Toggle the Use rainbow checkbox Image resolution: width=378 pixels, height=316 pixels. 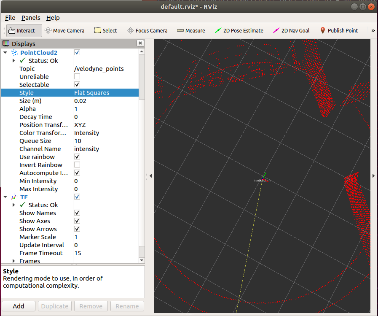77,157
